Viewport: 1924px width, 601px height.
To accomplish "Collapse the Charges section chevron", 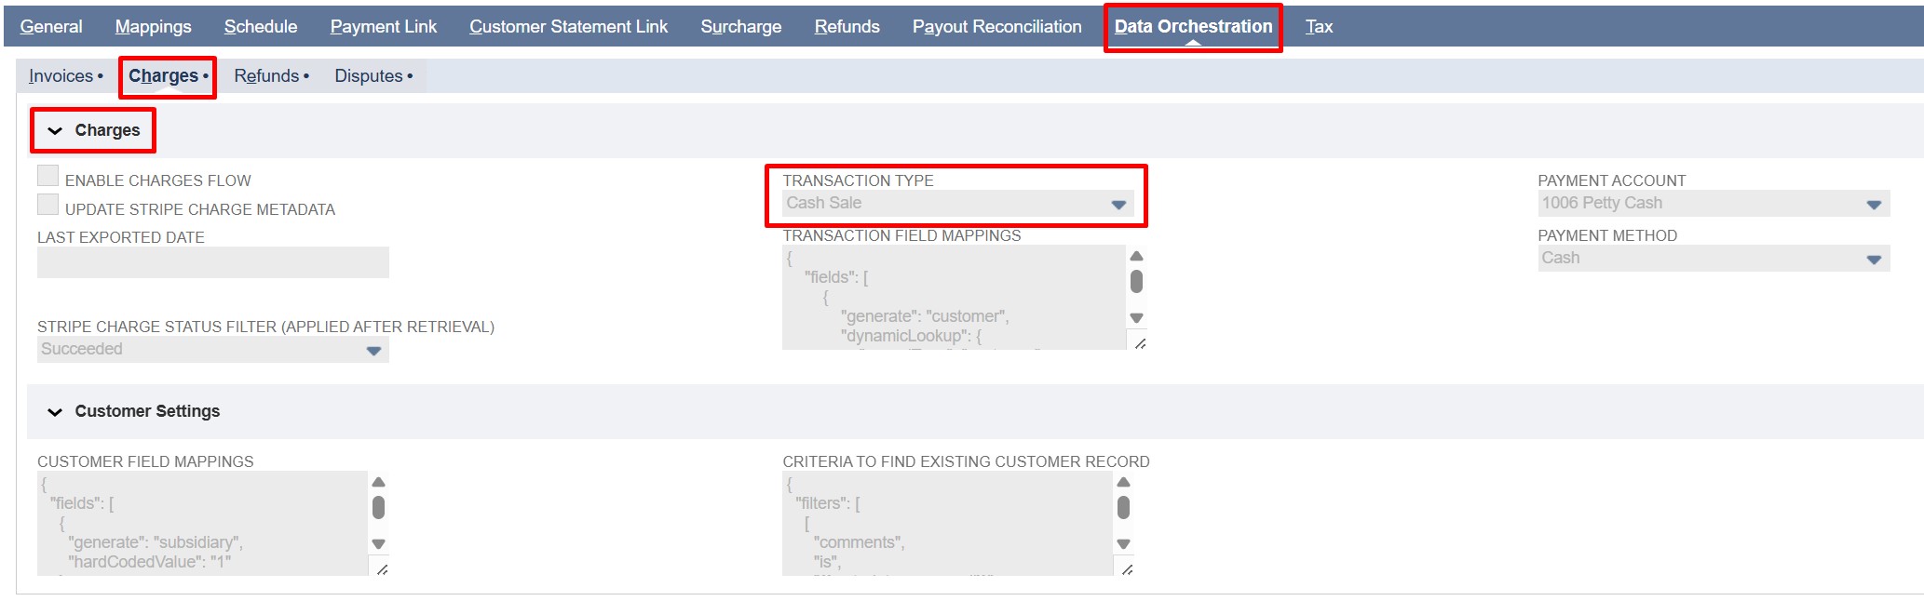I will (55, 131).
